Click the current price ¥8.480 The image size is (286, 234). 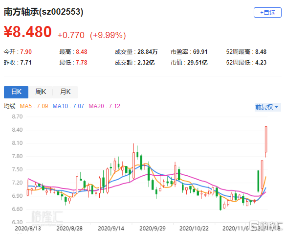(28, 32)
